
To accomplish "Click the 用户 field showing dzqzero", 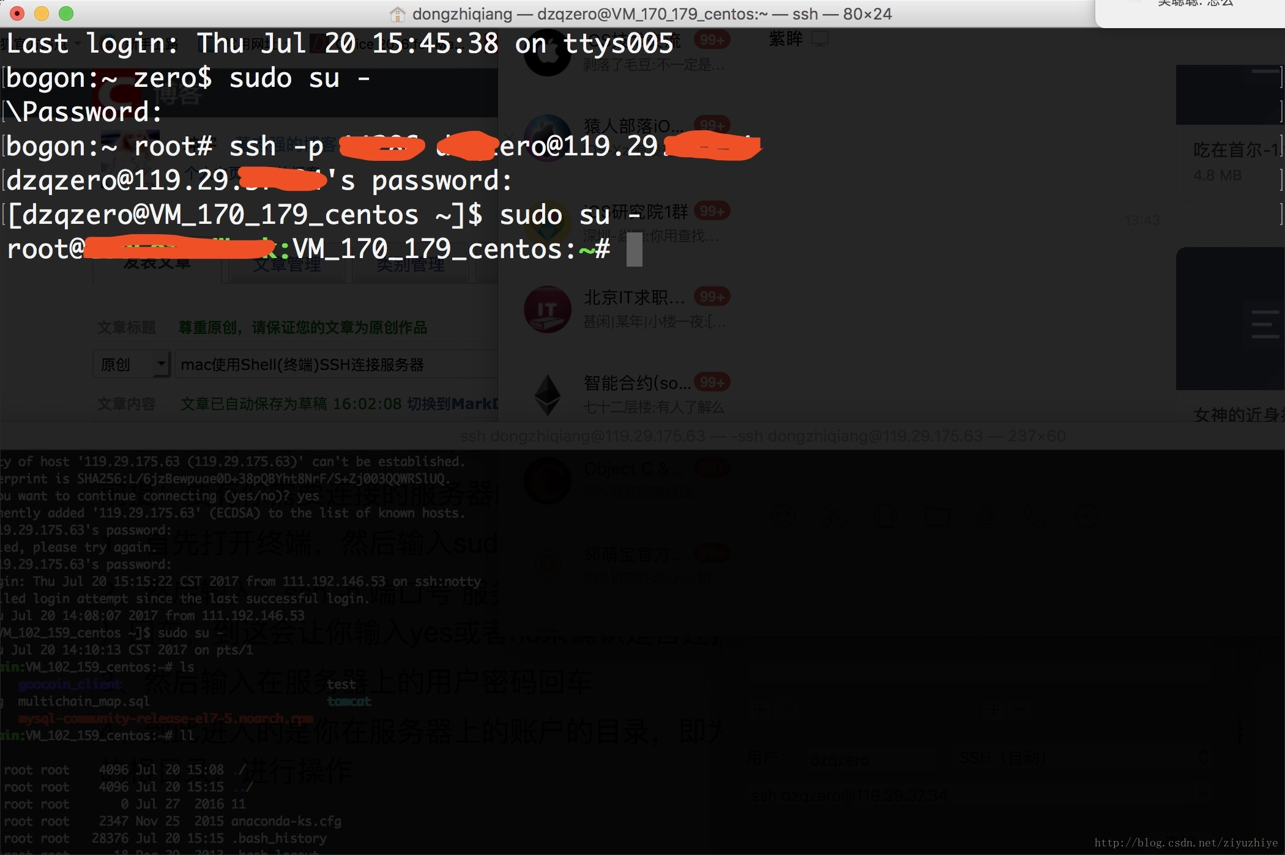I will pos(857,760).
